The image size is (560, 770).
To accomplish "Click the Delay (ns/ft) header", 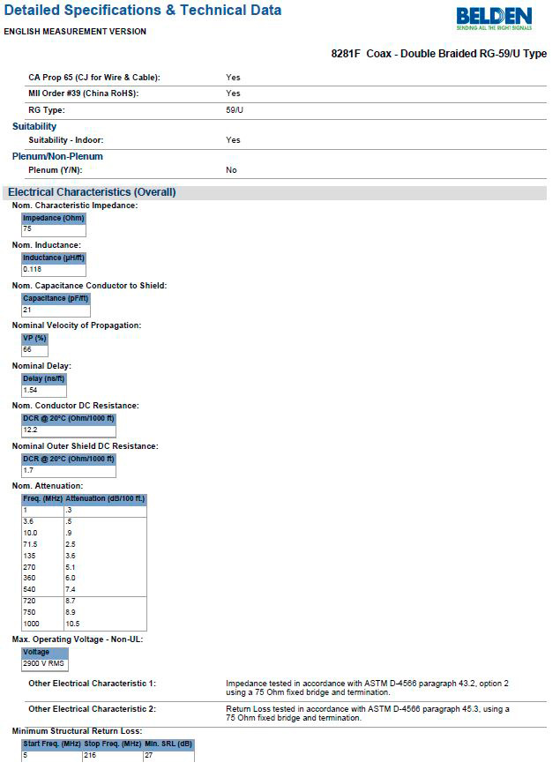I will coord(44,378).
